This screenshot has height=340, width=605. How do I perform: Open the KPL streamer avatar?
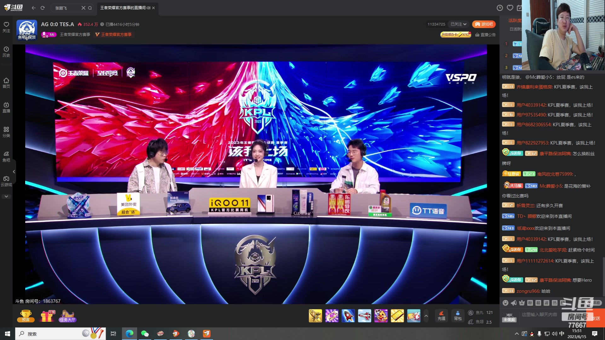tap(27, 30)
